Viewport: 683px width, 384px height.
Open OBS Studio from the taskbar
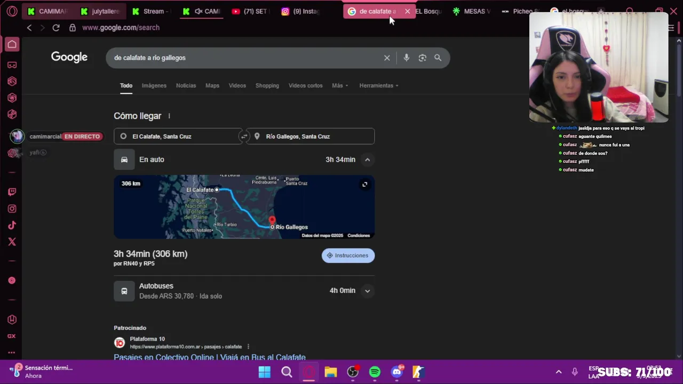pyautogui.click(x=353, y=372)
